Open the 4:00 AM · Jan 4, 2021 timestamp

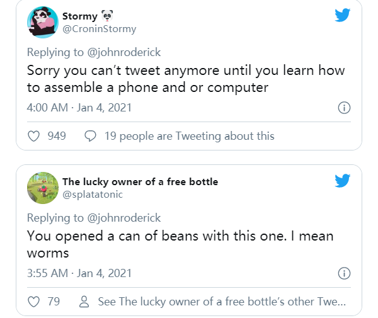[x=79, y=108]
